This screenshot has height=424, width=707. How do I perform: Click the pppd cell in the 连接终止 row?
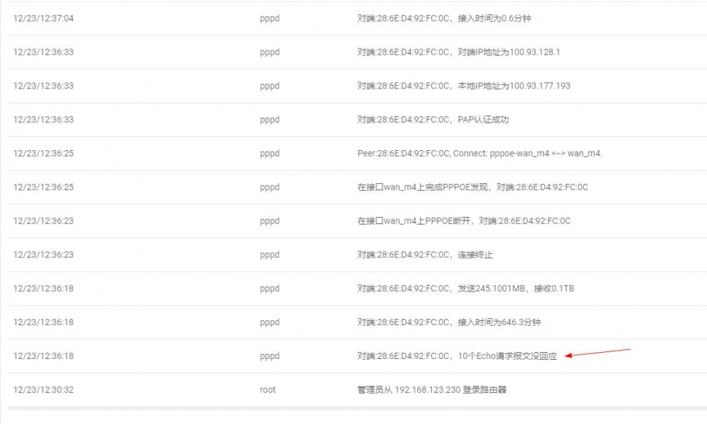click(270, 255)
